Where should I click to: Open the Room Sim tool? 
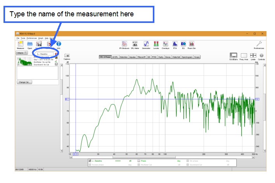coord(192,44)
